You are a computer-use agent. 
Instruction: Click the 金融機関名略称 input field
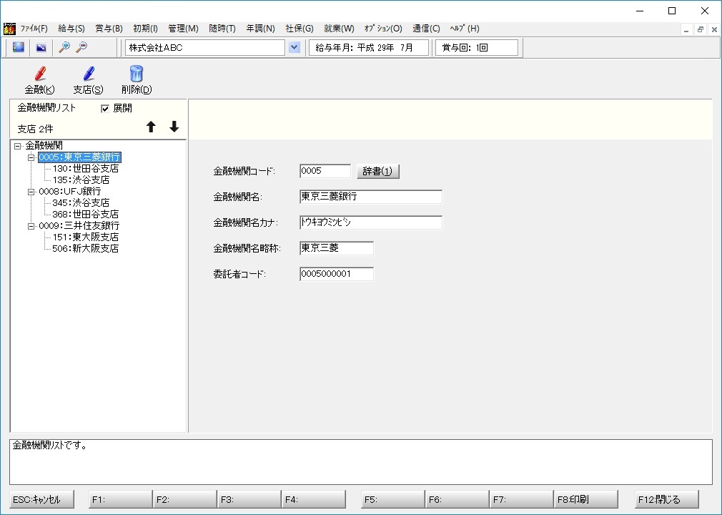click(337, 248)
